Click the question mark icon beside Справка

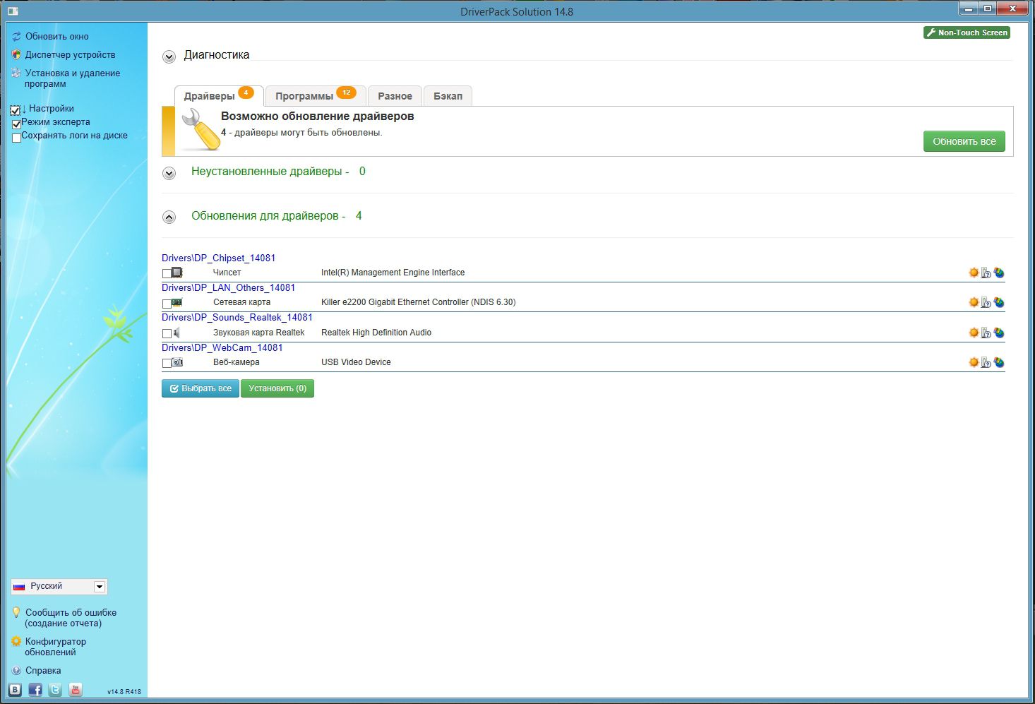pos(16,671)
